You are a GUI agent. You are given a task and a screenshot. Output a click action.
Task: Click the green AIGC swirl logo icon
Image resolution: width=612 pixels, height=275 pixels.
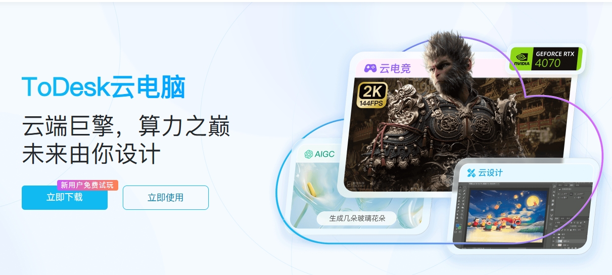click(x=308, y=154)
